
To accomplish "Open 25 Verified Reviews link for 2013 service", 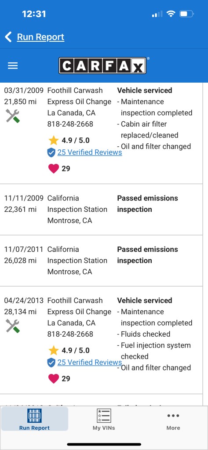I will (90, 363).
